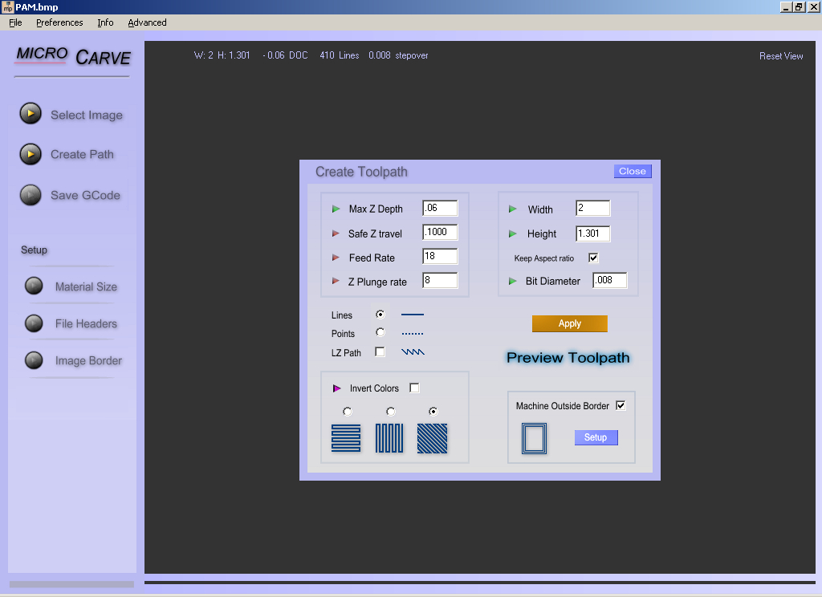Select the Points radio button
822x597 pixels.
pos(380,332)
